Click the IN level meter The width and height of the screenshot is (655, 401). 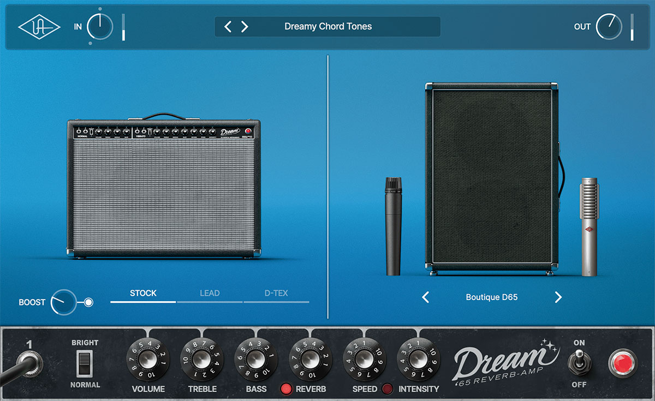(123, 27)
